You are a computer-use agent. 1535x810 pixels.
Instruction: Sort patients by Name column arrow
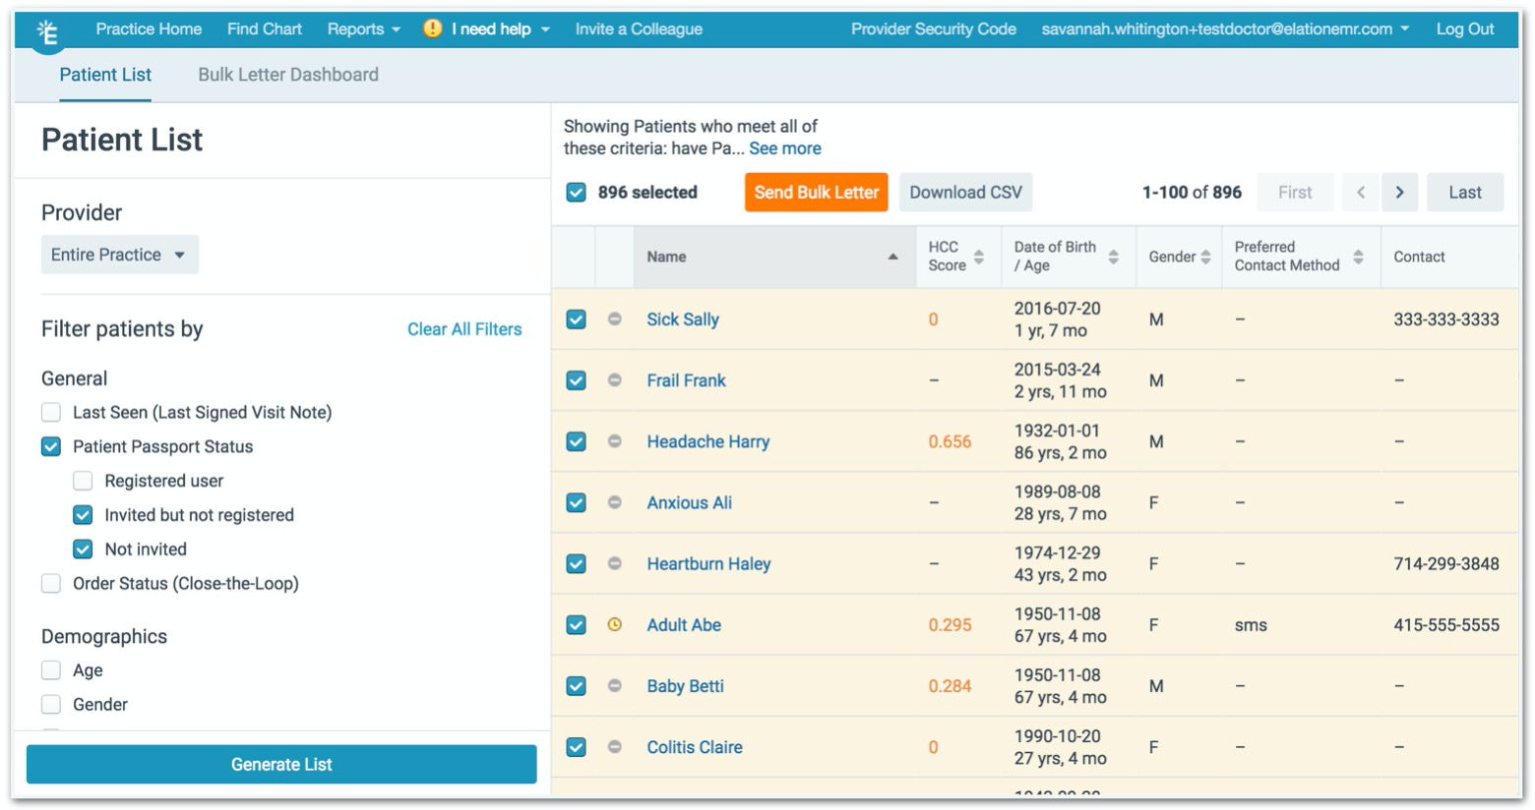(x=892, y=257)
